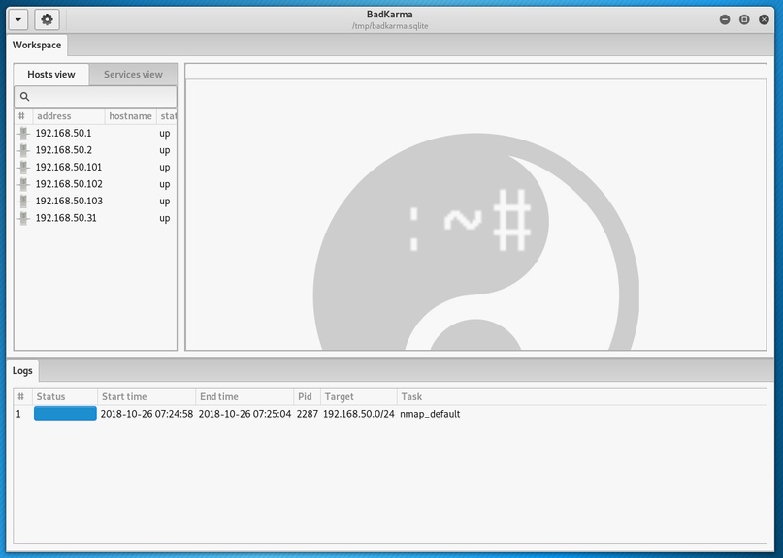This screenshot has height=558, width=783.
Task: Sort logs by the Start time column
Action: 146,397
